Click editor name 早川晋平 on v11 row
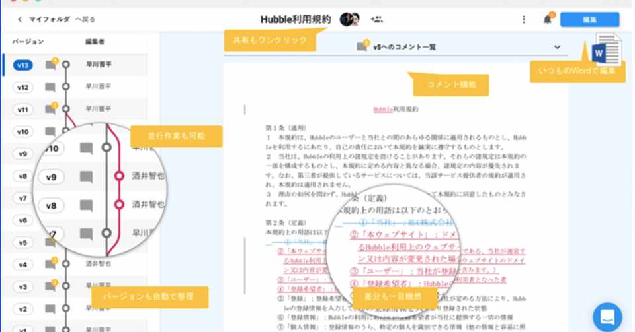635x332 pixels. tap(99, 109)
